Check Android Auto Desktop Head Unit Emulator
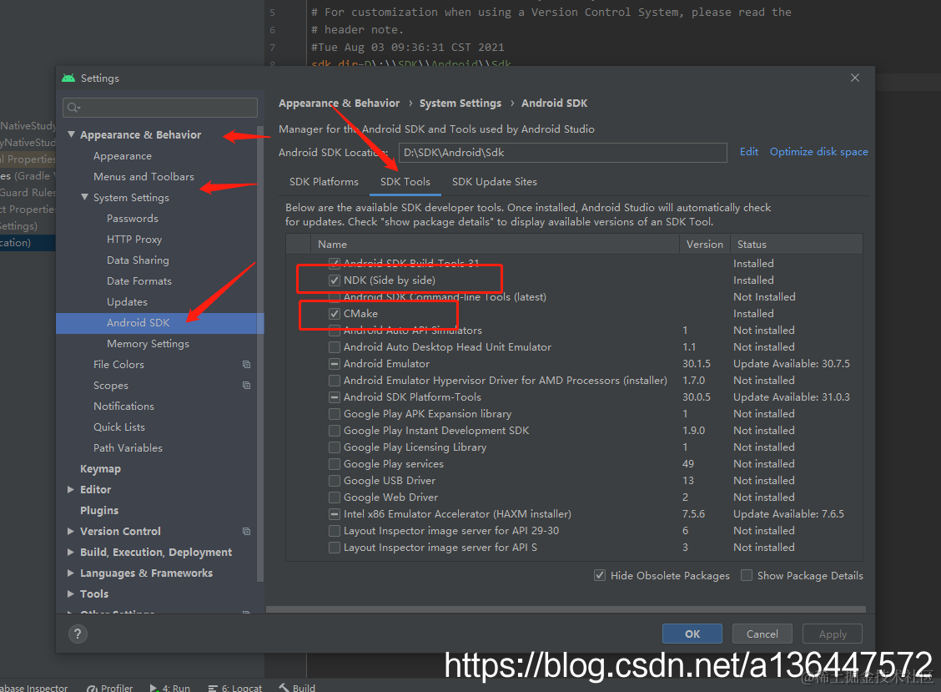 (x=335, y=347)
